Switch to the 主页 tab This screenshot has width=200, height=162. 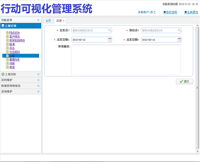pyautogui.click(x=48, y=21)
